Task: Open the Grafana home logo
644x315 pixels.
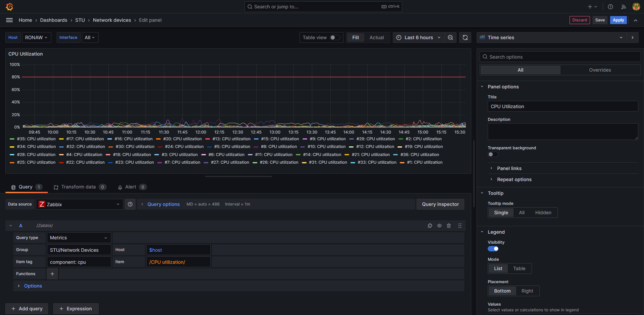Action: point(9,6)
